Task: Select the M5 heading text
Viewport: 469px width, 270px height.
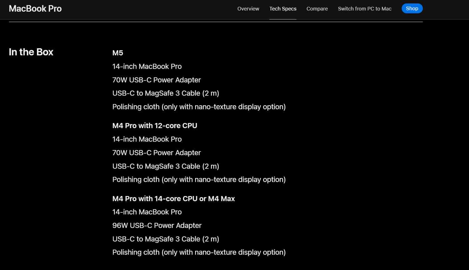Action: point(118,53)
